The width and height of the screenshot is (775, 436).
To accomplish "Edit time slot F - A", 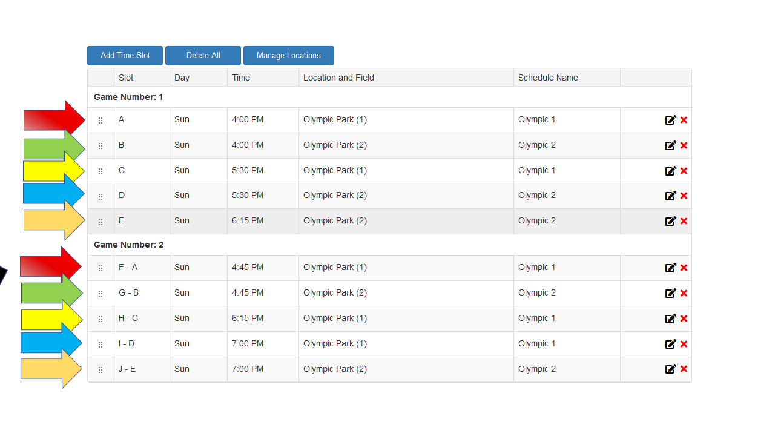I will [x=670, y=268].
